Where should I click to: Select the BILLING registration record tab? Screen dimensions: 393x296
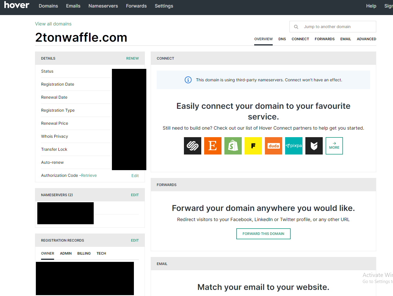pos(84,253)
